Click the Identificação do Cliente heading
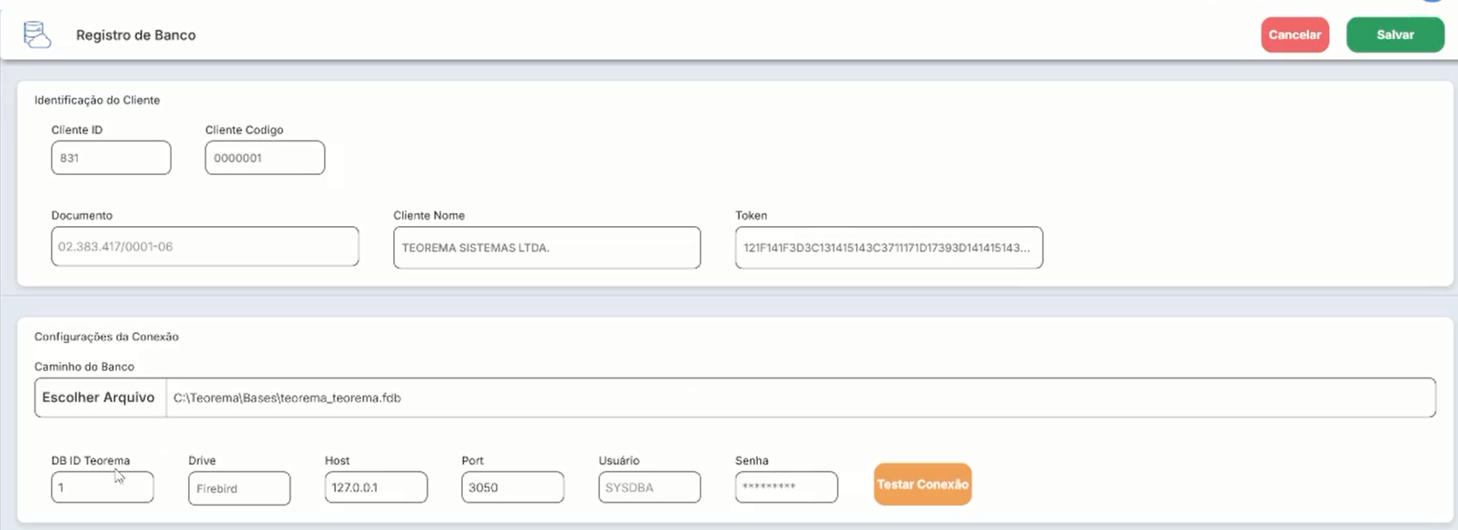1458x530 pixels. [97, 100]
